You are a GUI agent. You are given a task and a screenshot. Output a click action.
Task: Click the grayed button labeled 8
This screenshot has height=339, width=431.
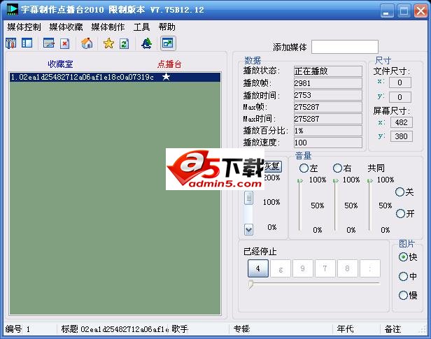[348, 268]
